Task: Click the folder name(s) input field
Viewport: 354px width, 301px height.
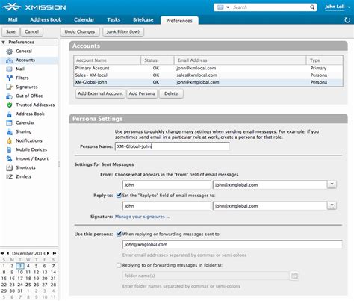Action: click(x=205, y=276)
